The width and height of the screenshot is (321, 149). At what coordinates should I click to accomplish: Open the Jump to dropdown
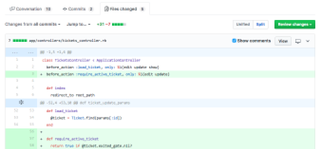click(79, 24)
